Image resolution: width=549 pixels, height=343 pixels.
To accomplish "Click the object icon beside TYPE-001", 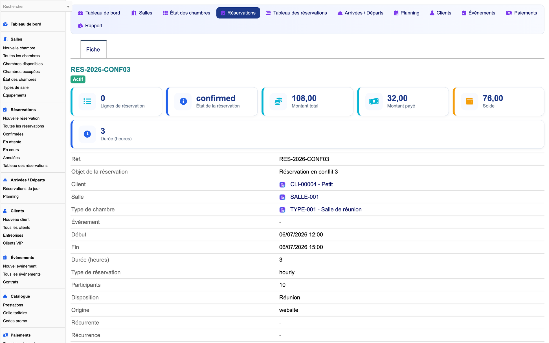I will 282,210.
